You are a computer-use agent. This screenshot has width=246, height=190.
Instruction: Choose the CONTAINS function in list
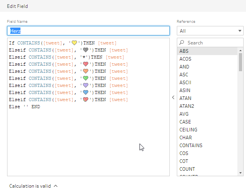pos(191,145)
